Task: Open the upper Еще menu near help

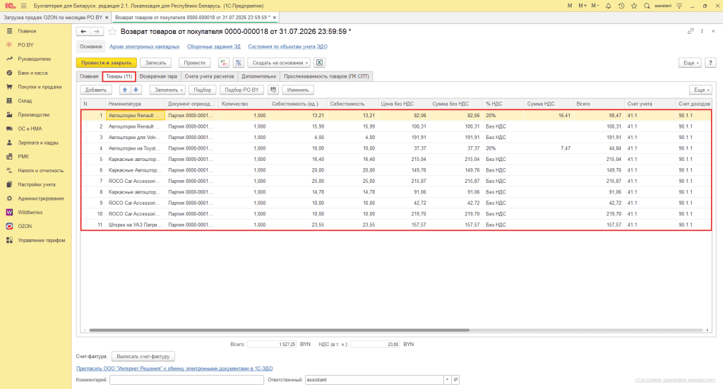Action: pos(690,63)
